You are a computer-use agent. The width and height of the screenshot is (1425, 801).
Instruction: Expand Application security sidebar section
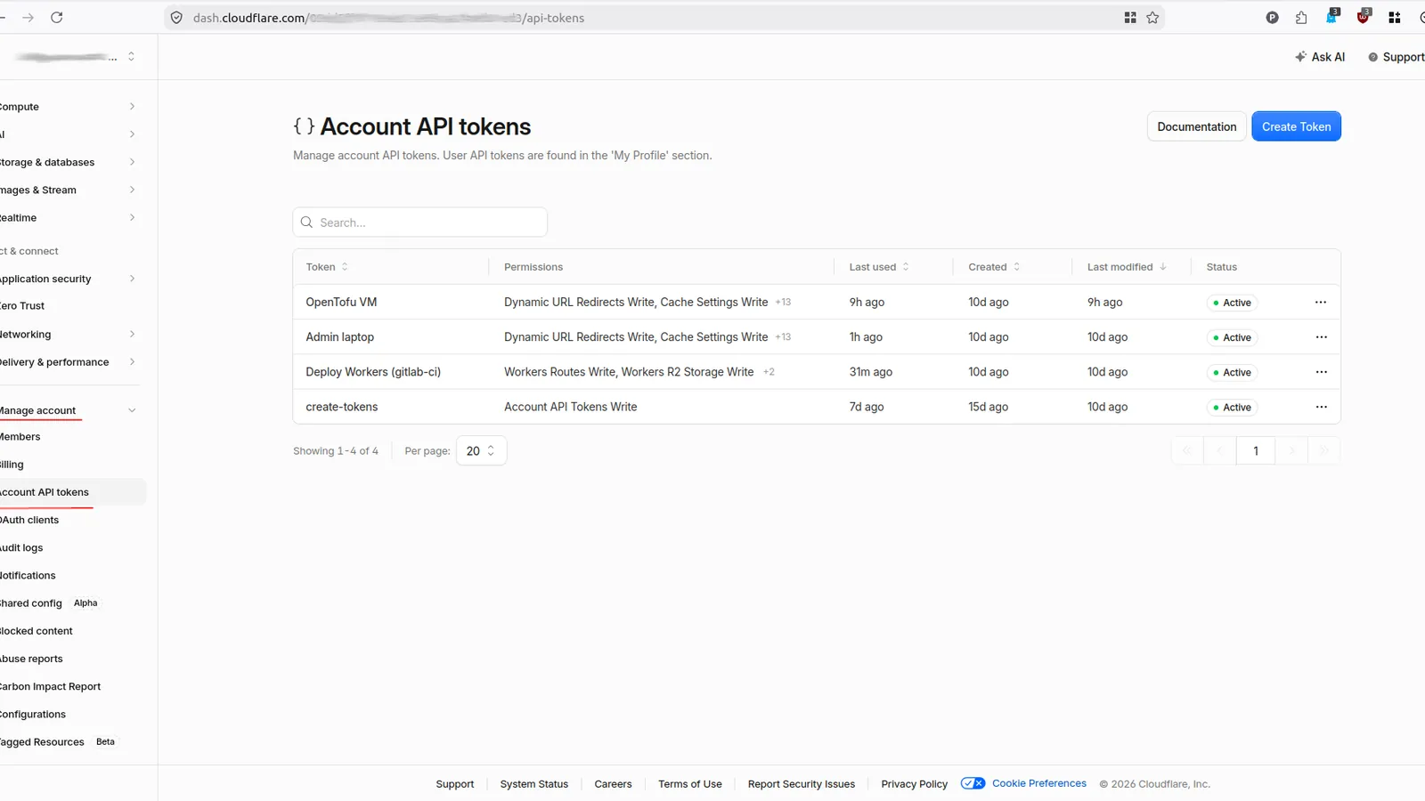[132, 279]
